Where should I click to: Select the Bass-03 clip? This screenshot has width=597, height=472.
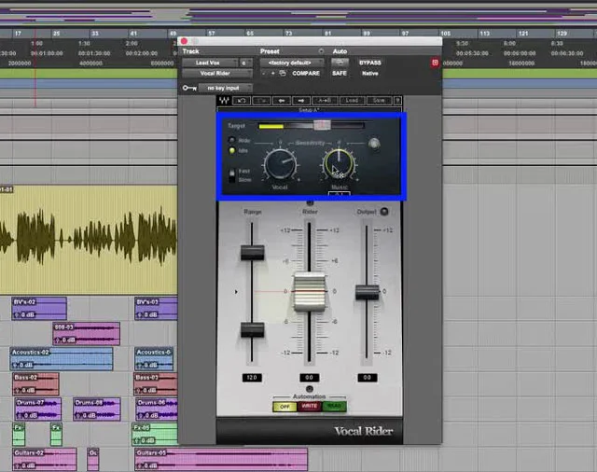click(156, 384)
